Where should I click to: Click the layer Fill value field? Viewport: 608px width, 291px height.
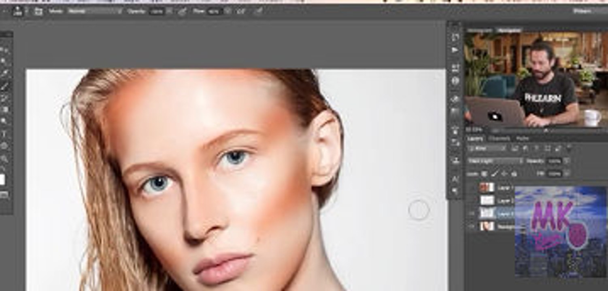pyautogui.click(x=554, y=174)
